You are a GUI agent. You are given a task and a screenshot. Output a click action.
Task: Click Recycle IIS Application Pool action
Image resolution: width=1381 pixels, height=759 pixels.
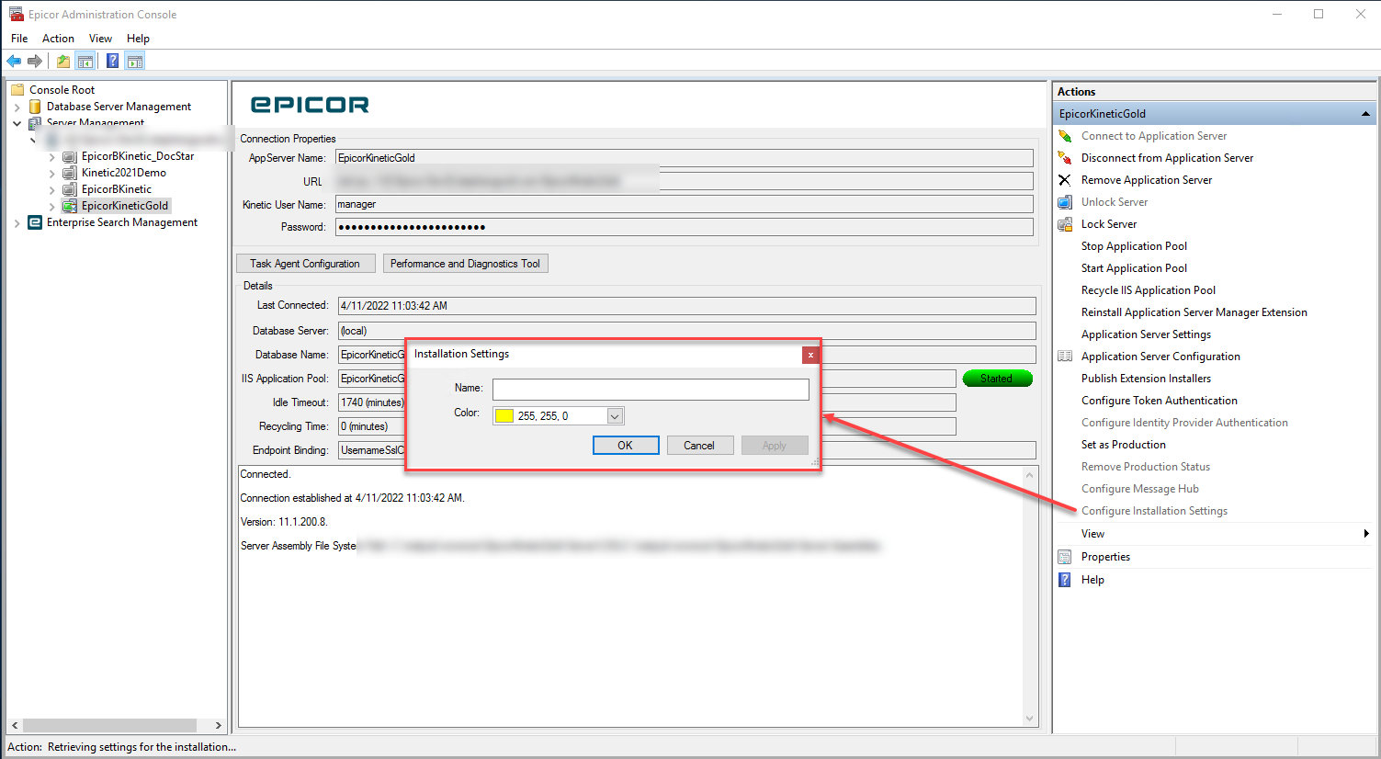tap(1149, 290)
